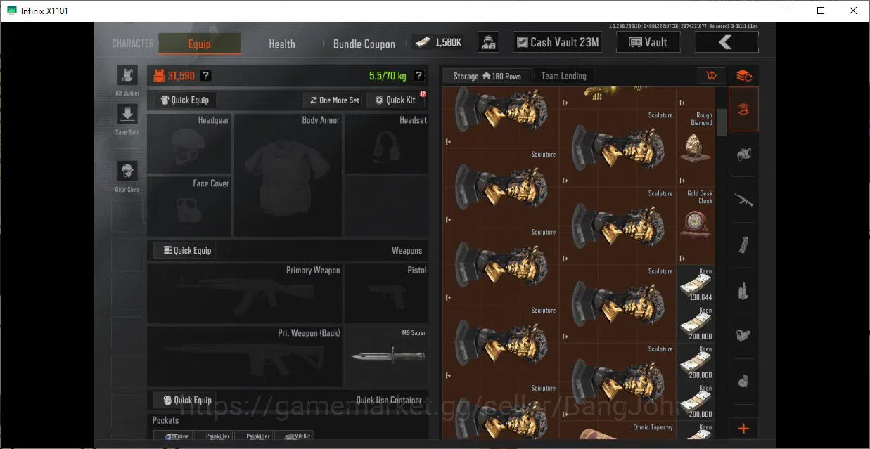Click the Save Build icon
Viewport: 870px width, 449px height.
coord(127,115)
